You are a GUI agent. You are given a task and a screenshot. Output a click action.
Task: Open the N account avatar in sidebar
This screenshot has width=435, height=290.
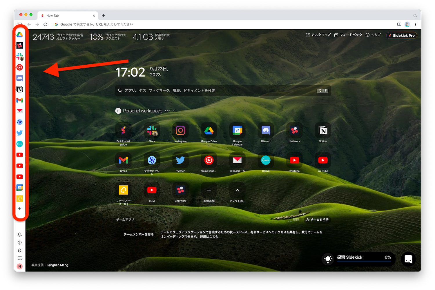20,267
